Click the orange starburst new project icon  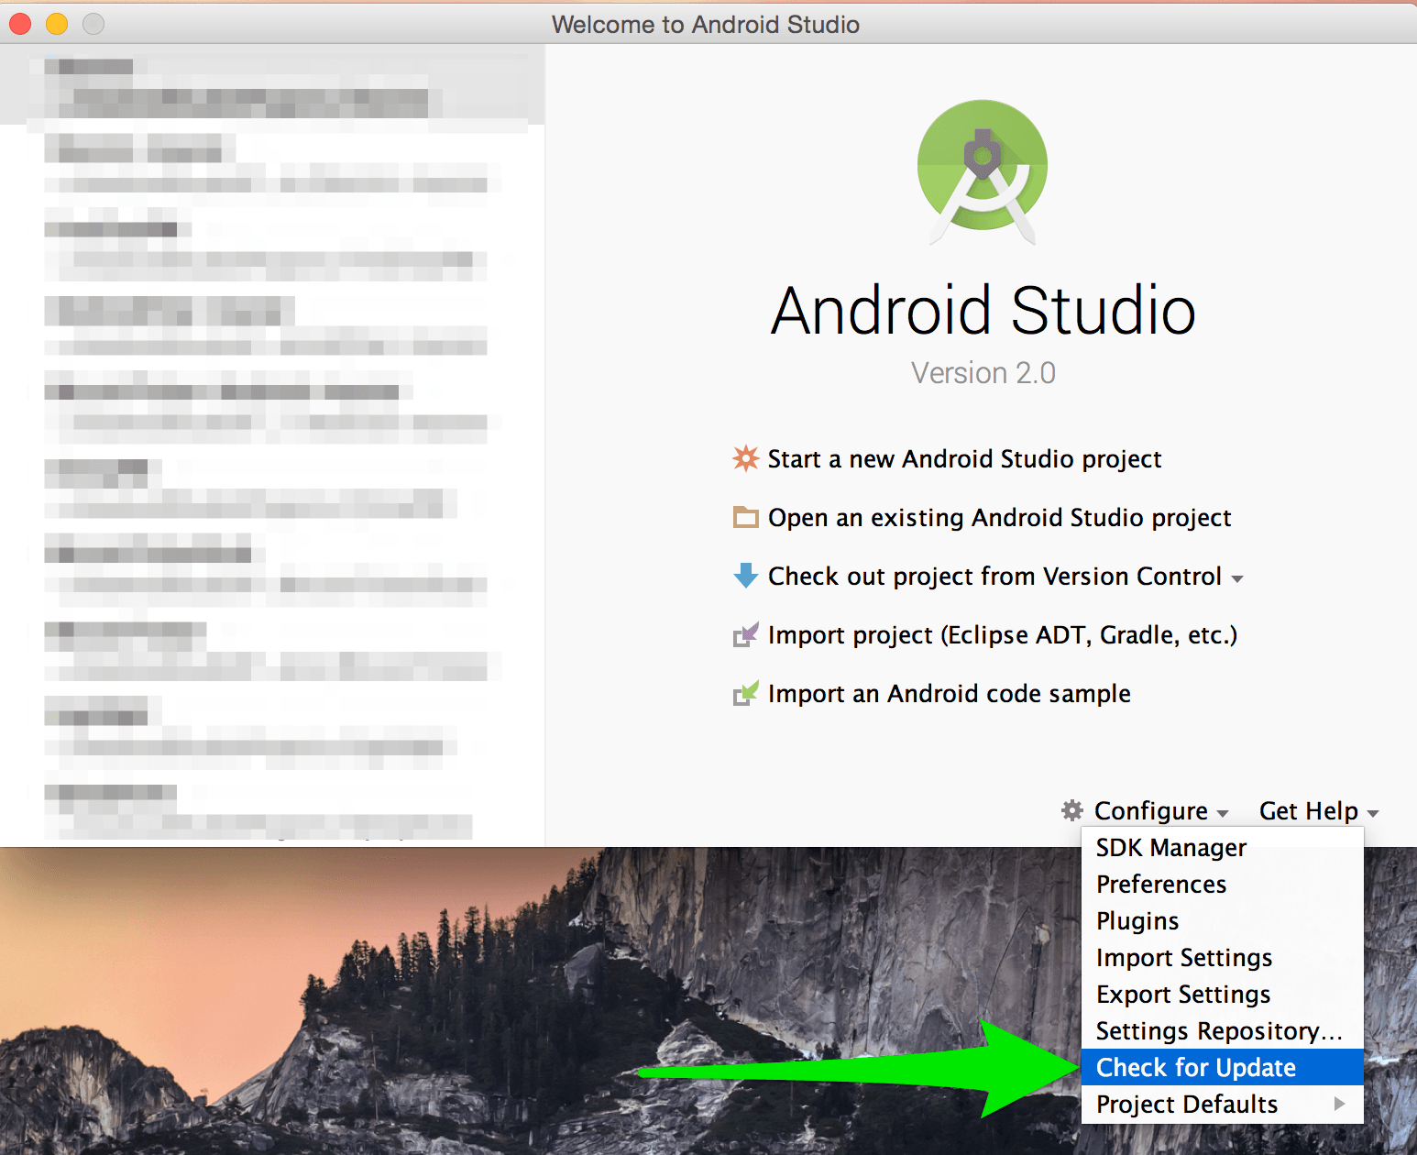pyautogui.click(x=745, y=458)
